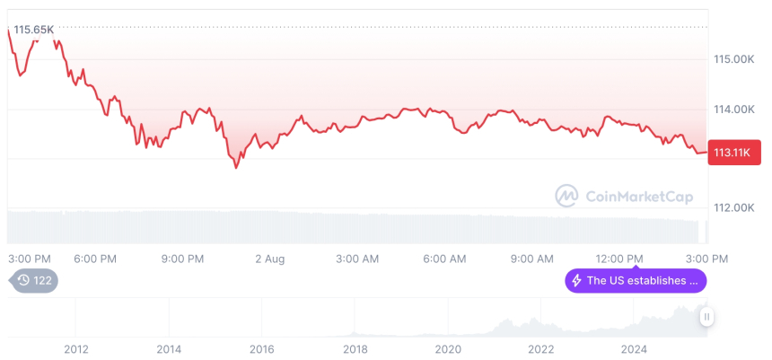Click the history clock icon beside 122
The image size is (772, 360).
[23, 281]
